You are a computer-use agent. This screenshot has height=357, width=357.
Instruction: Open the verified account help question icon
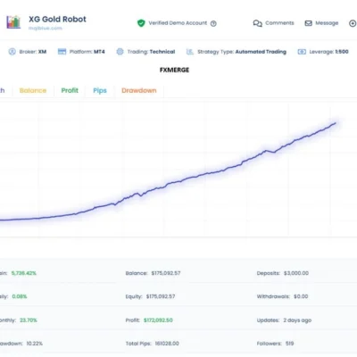coord(213,23)
